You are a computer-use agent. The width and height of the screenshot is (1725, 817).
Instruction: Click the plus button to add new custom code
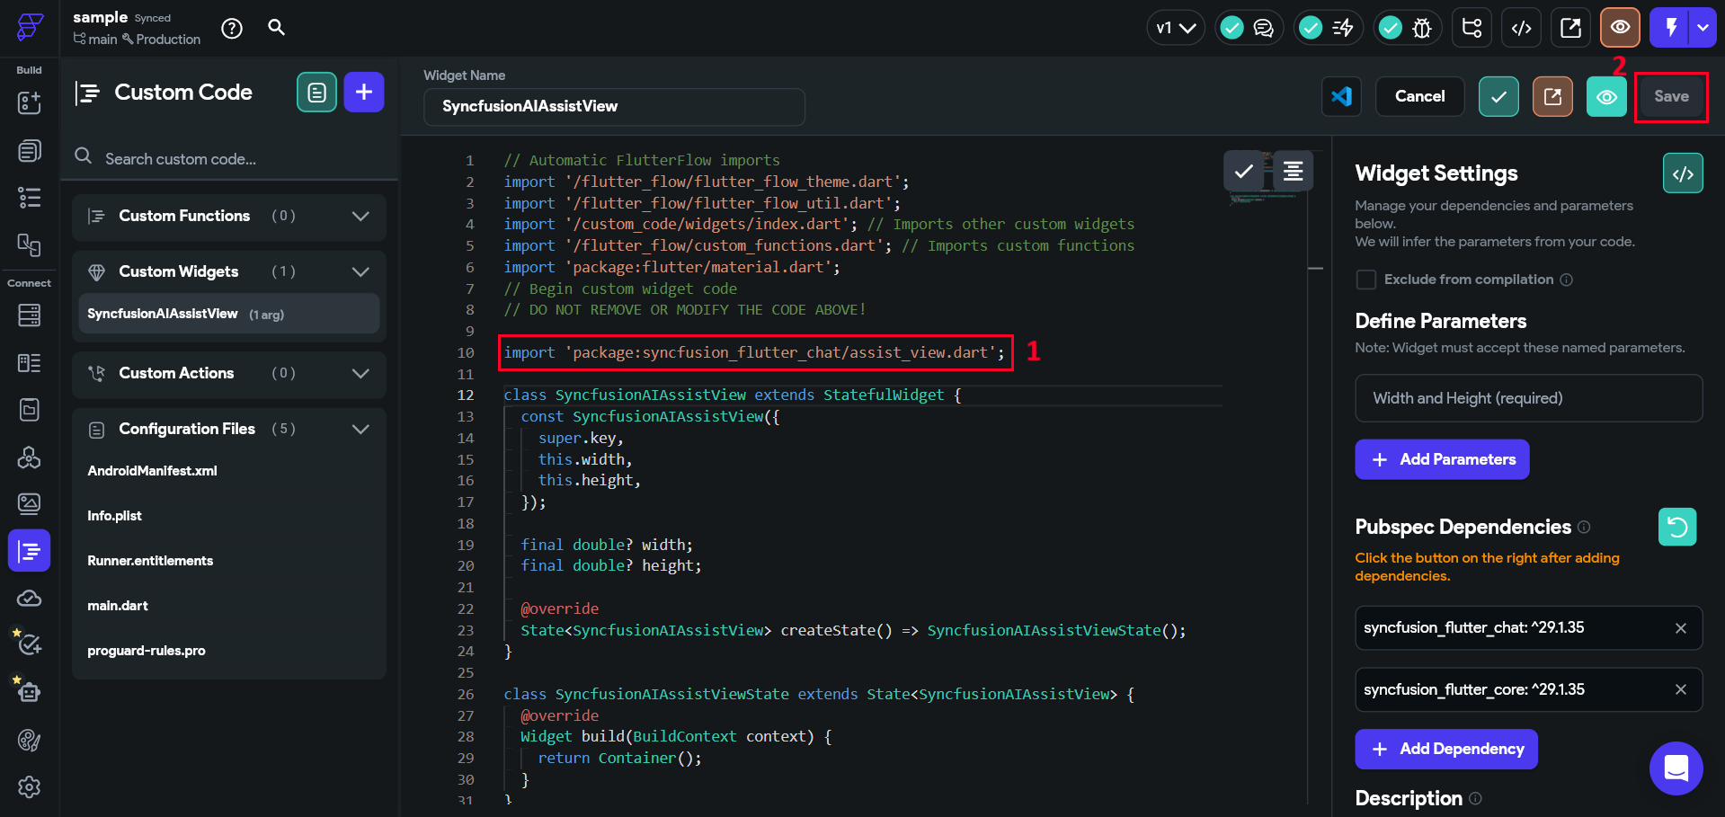364,91
